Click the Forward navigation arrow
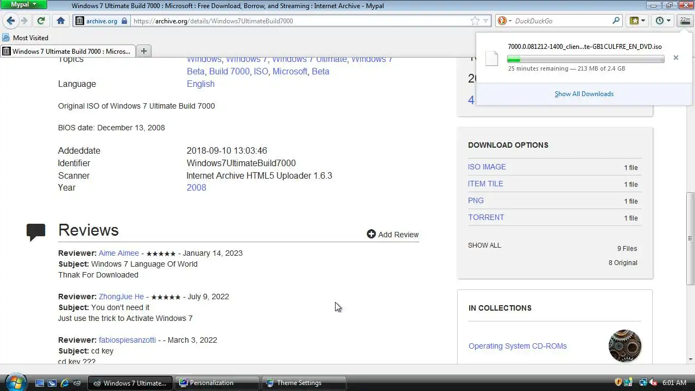Screen dimensions: 695x391 (24, 21)
